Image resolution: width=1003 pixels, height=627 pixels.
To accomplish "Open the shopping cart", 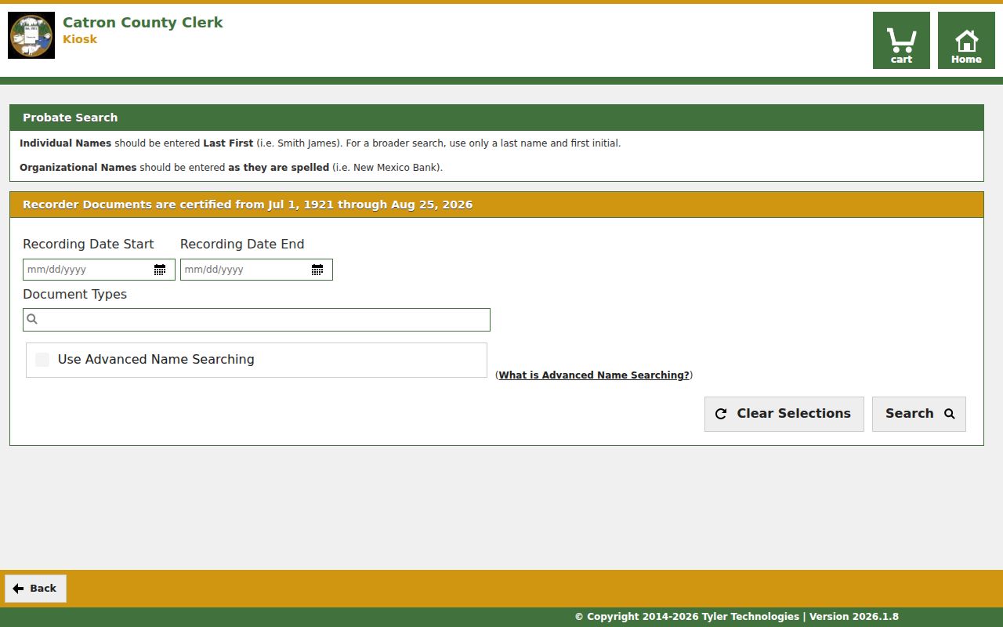I will click(x=901, y=40).
